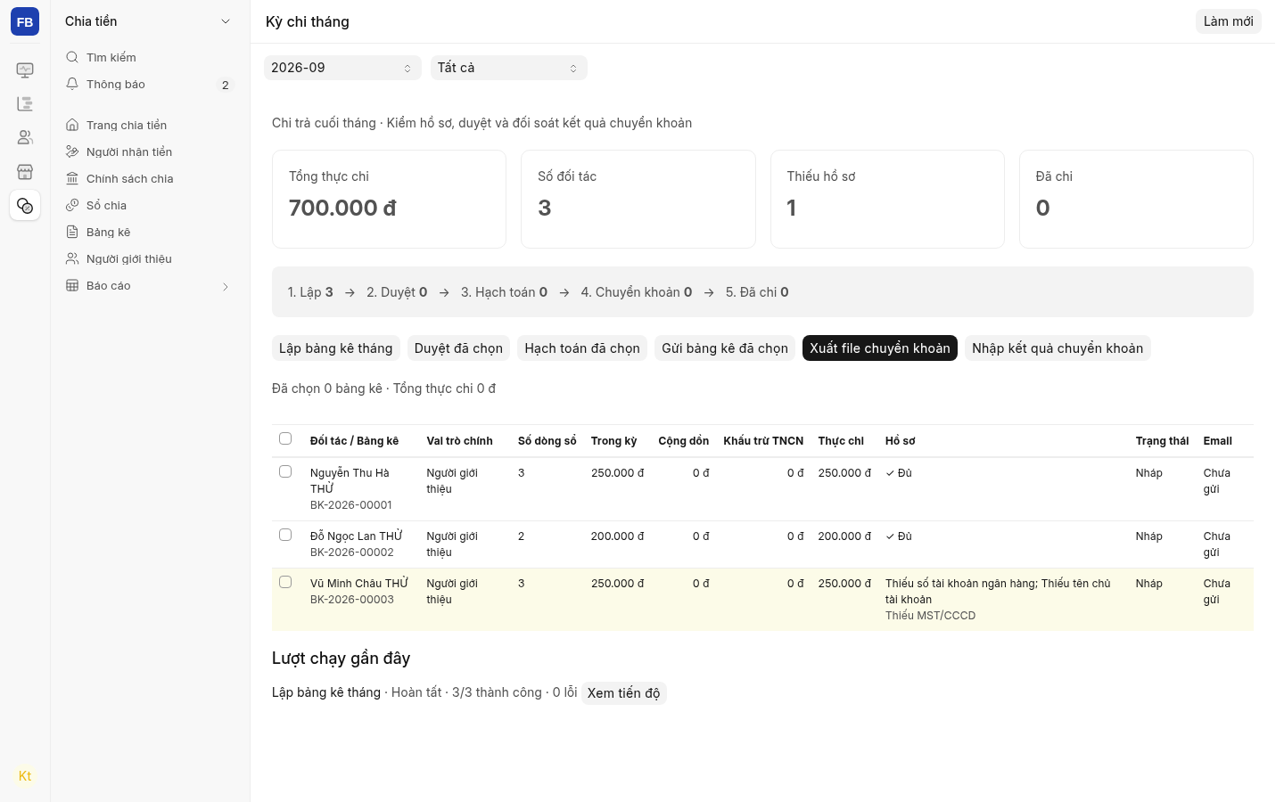Click the bank icon beside Chính sách chia
Viewport: 1284px width, 802px height.
[72, 178]
